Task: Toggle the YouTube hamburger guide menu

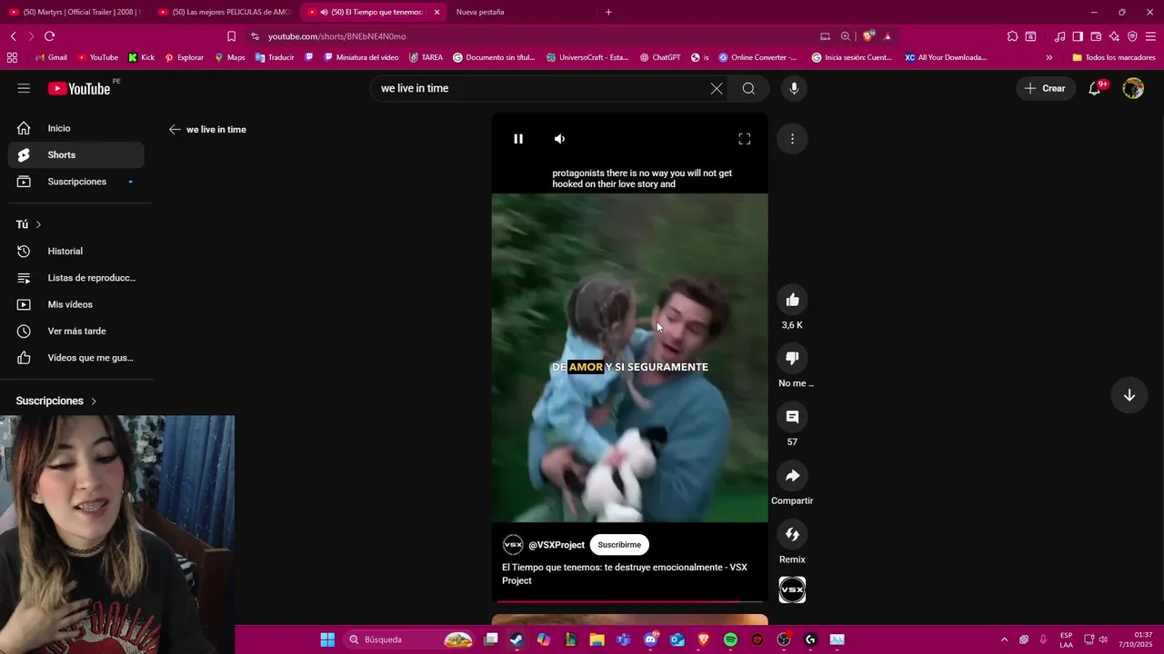Action: pos(24,88)
